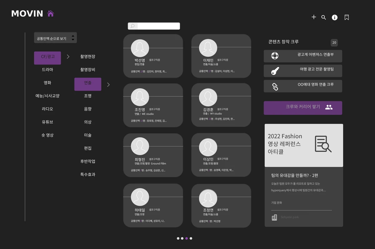Go to the last pagination dot
This screenshot has width=375, height=249.
pyautogui.click(x=191, y=238)
